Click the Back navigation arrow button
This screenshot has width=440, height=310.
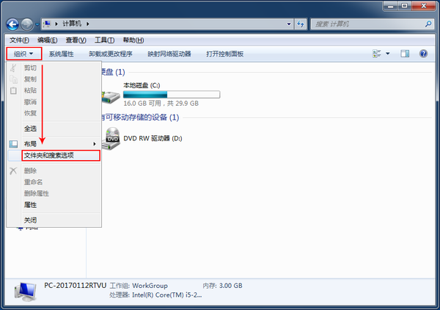coord(12,24)
